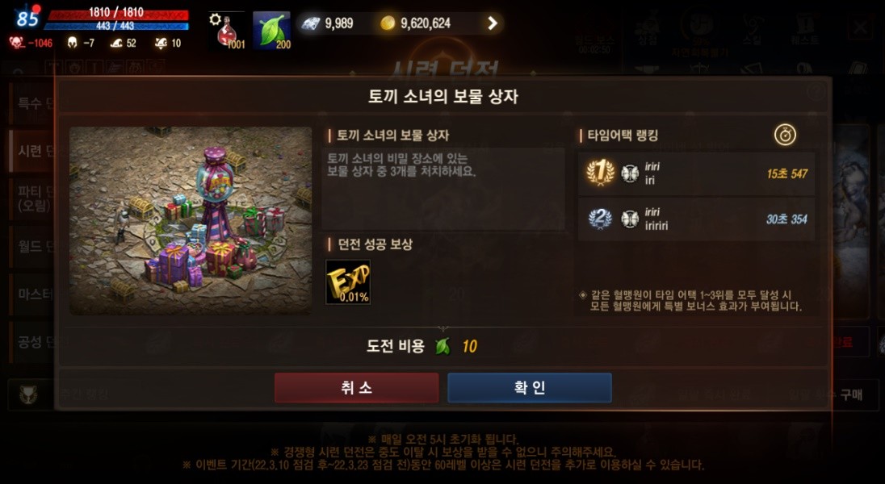Click the 취소 cancel button
The height and width of the screenshot is (484, 885).
pos(357,387)
